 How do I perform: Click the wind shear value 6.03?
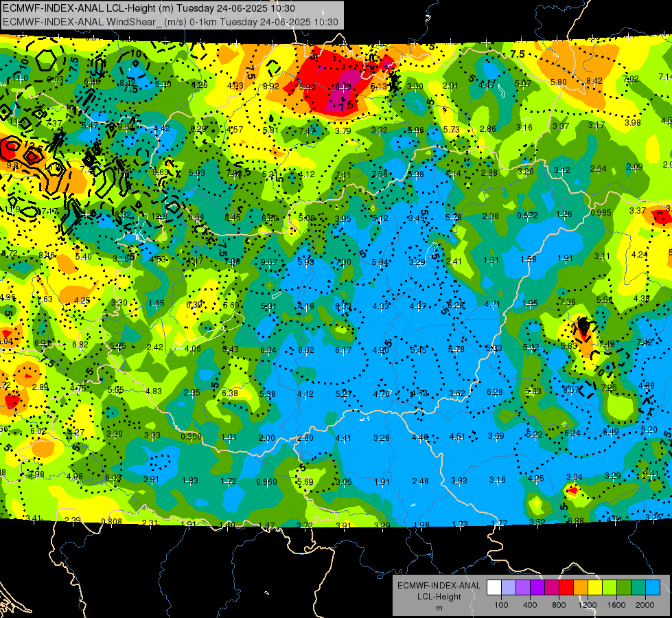point(113,478)
